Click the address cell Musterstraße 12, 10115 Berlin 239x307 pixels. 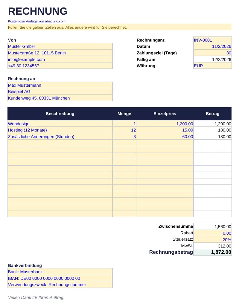coord(60,53)
